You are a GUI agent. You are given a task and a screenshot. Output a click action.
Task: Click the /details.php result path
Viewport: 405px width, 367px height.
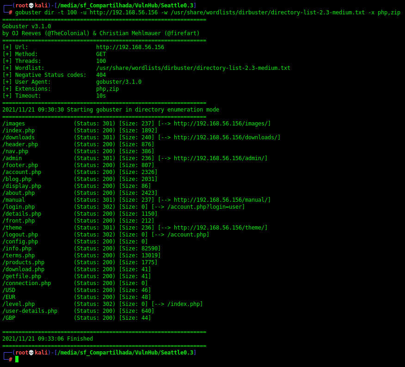click(22, 214)
